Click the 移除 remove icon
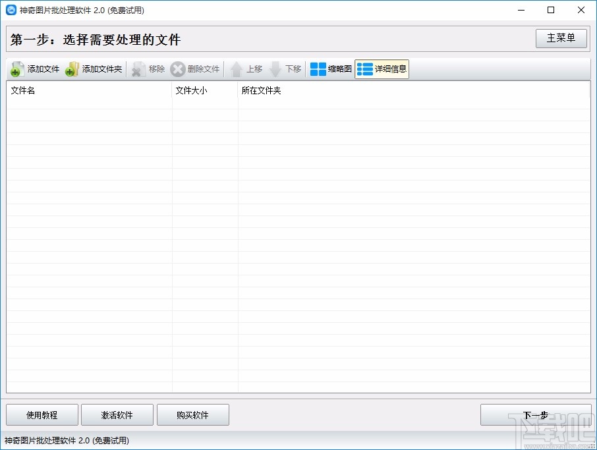 (x=138, y=69)
